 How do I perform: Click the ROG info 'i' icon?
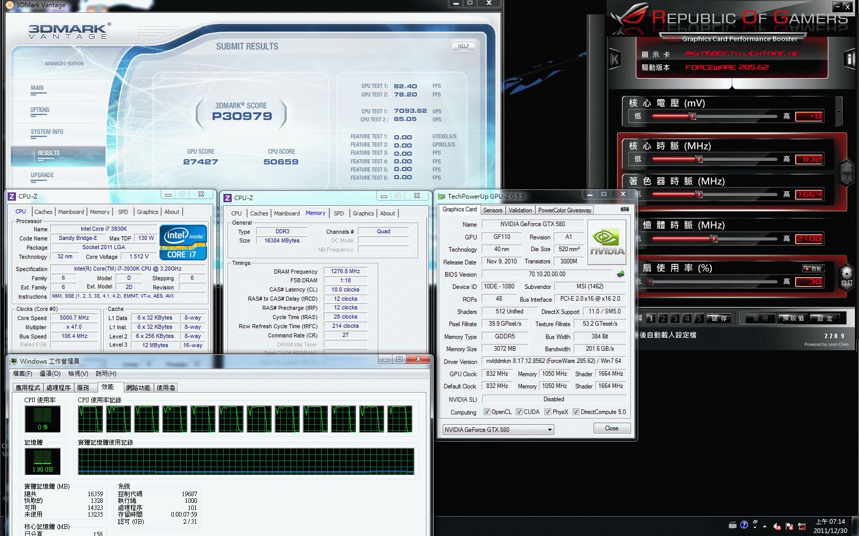[x=849, y=59]
